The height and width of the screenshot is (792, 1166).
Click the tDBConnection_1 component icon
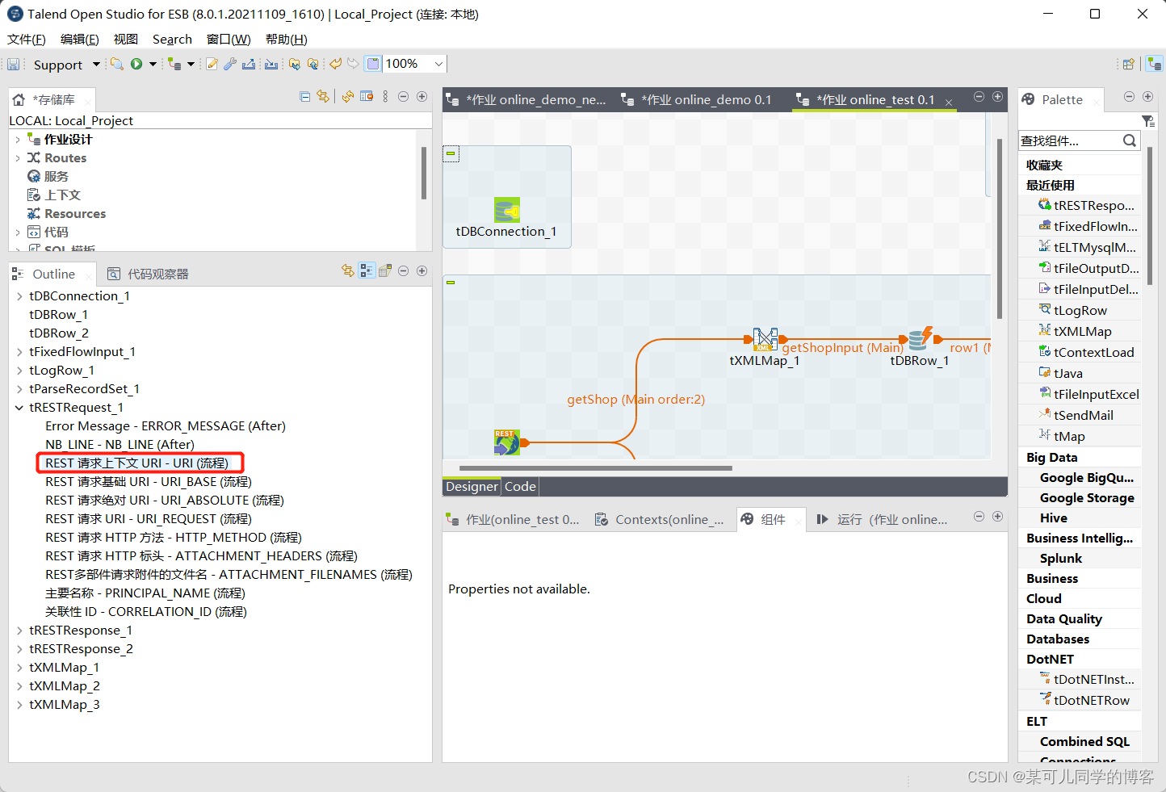pos(507,210)
